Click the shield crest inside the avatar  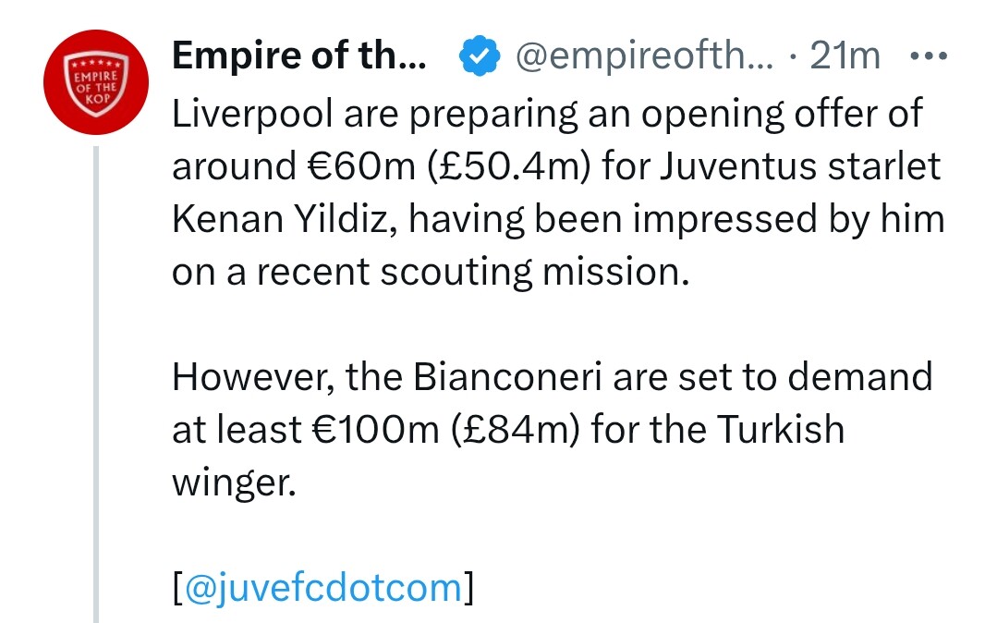click(x=98, y=84)
